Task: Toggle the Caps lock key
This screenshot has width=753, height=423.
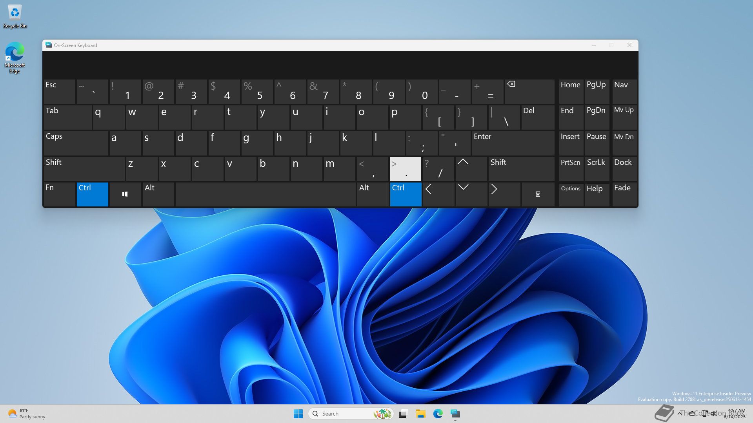Action: [x=76, y=143]
